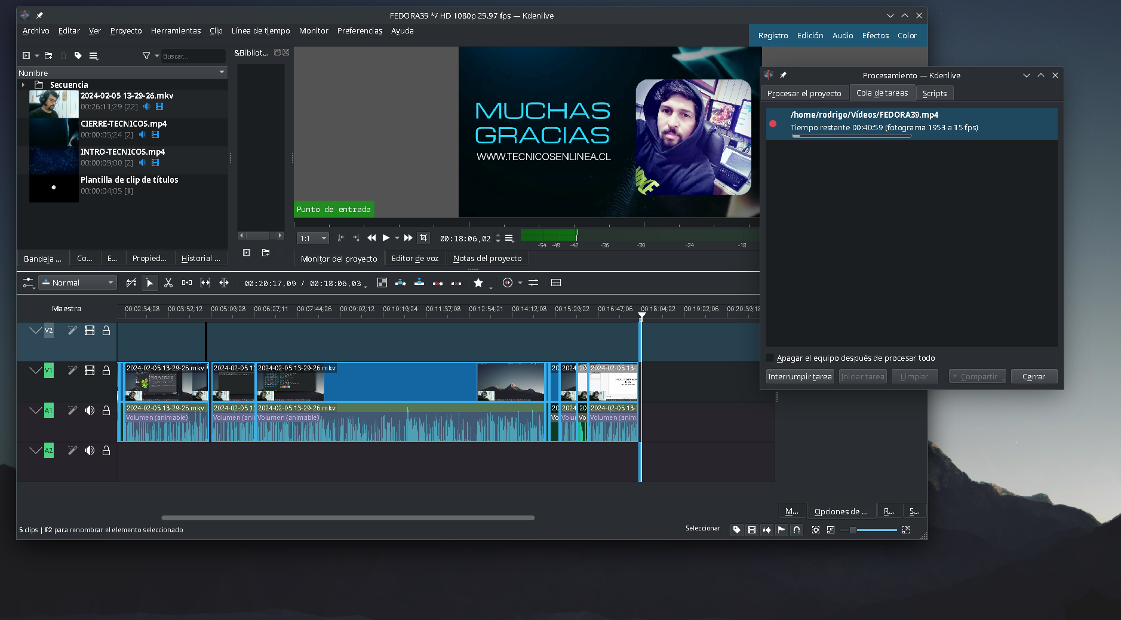Viewport: 1121px width, 620px height.
Task: Open track mixer settings icon
Action: (x=533, y=283)
